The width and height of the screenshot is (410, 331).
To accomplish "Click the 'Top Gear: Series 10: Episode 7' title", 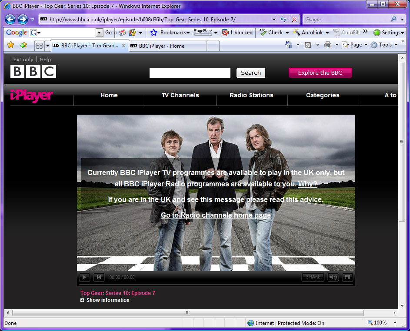I will (118, 293).
